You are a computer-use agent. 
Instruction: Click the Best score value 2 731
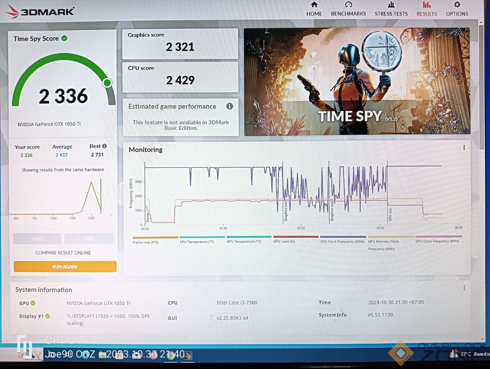tap(97, 155)
